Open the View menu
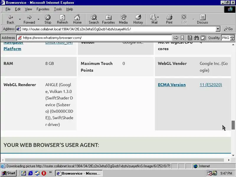 click(28, 9)
